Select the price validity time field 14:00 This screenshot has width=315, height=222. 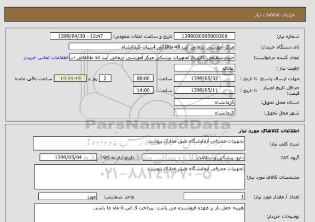[x=143, y=90]
